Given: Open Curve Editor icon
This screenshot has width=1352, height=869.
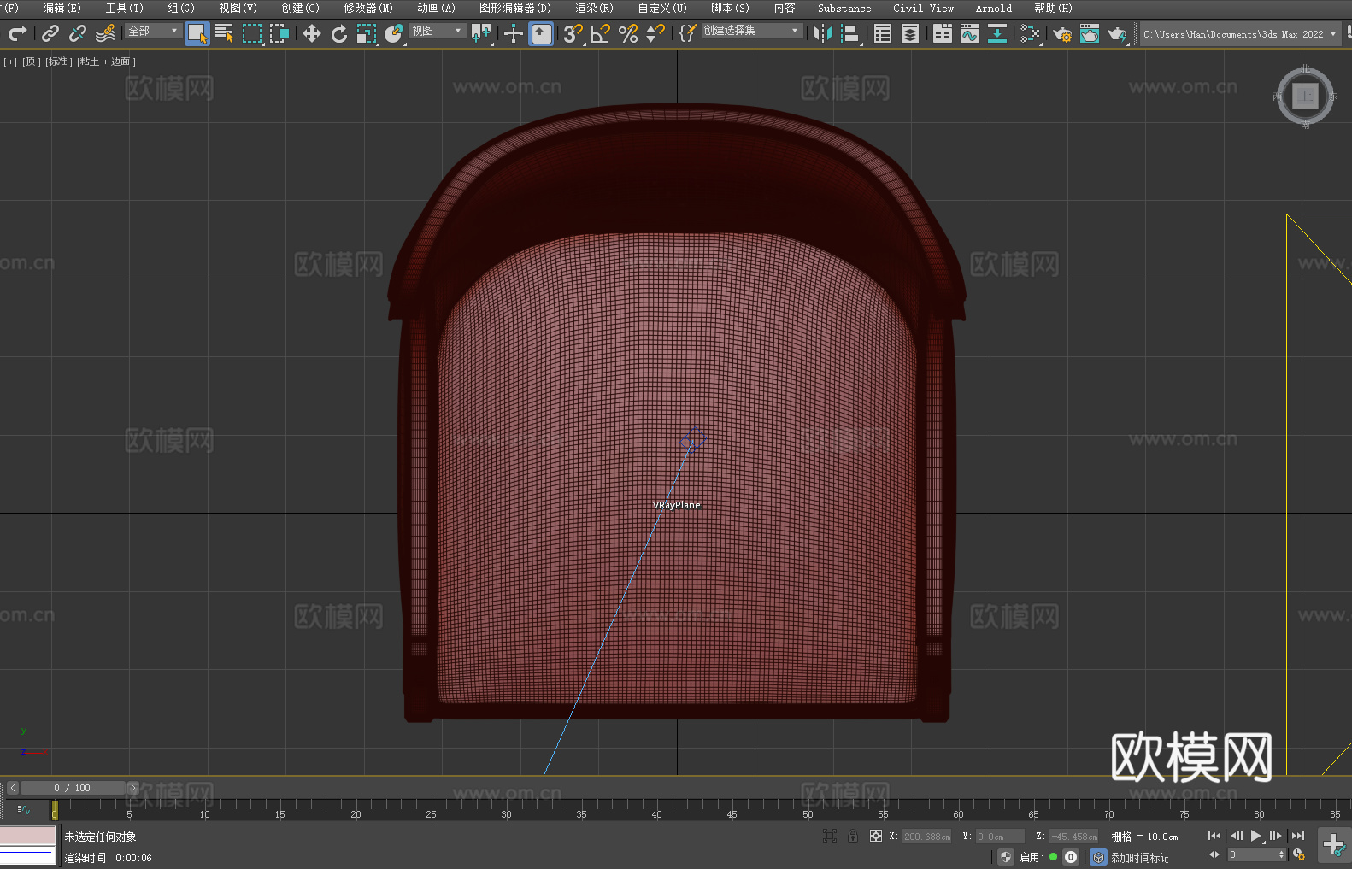Looking at the screenshot, I should (x=970, y=33).
